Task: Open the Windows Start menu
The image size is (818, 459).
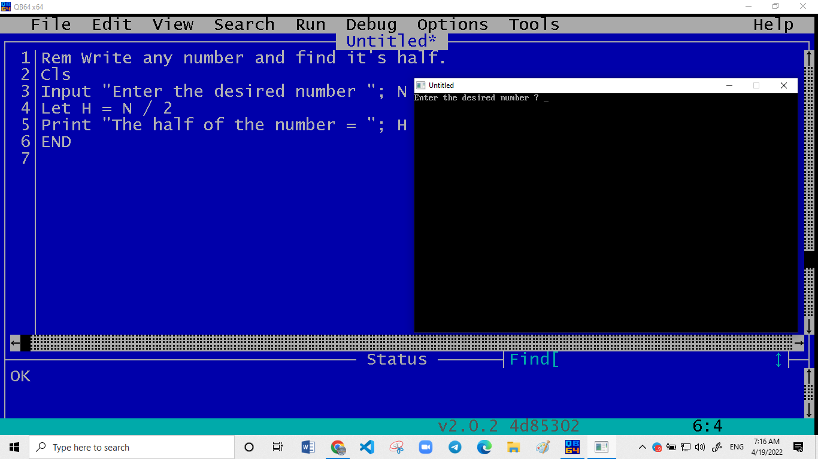Action: (x=14, y=447)
